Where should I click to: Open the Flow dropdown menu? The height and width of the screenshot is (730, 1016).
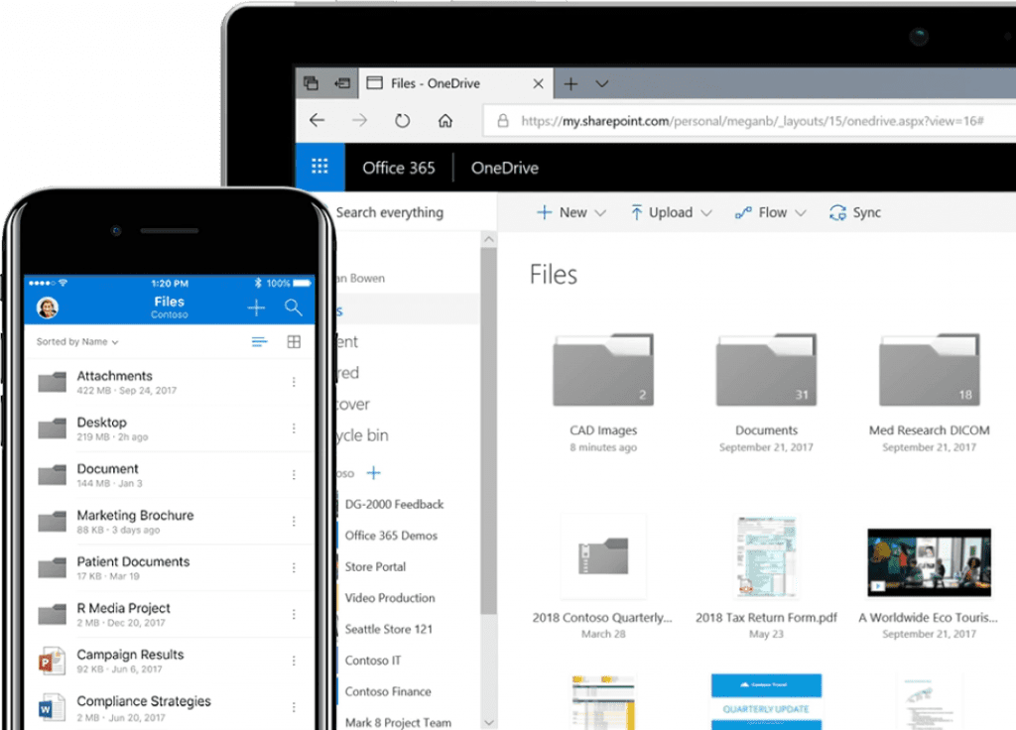point(770,212)
